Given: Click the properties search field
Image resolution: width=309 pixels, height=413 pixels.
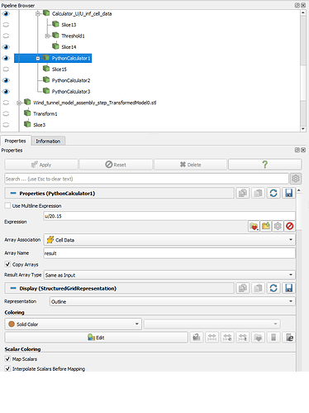Looking at the screenshot, I should 146,179.
